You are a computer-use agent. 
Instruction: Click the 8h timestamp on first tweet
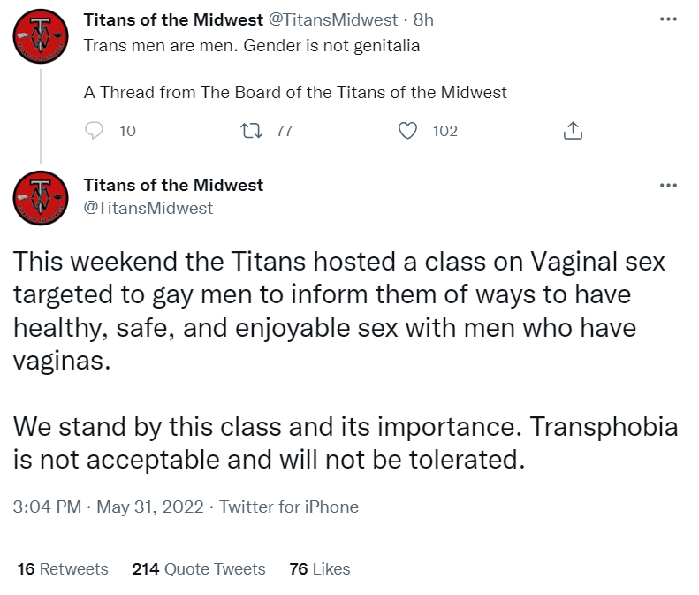tap(423, 19)
